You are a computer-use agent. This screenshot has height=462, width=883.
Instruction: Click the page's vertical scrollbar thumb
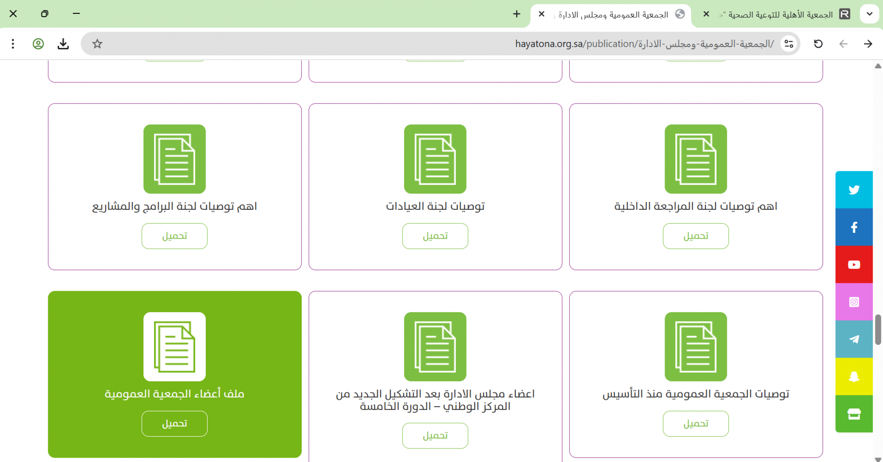(878, 330)
